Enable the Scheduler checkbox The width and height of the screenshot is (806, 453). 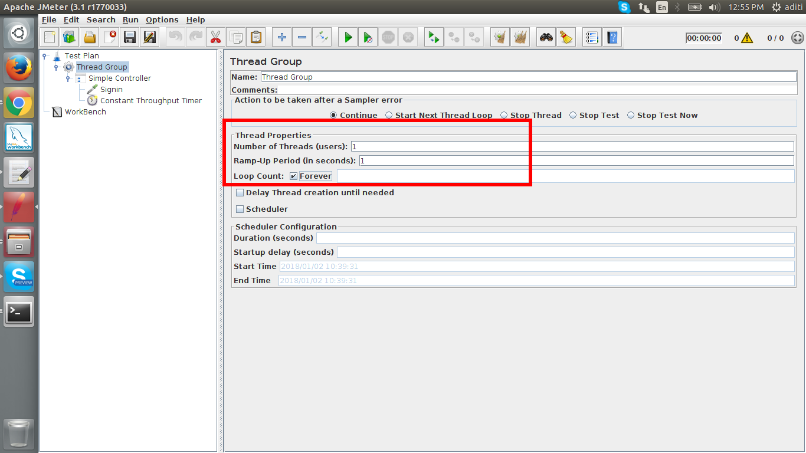240,209
